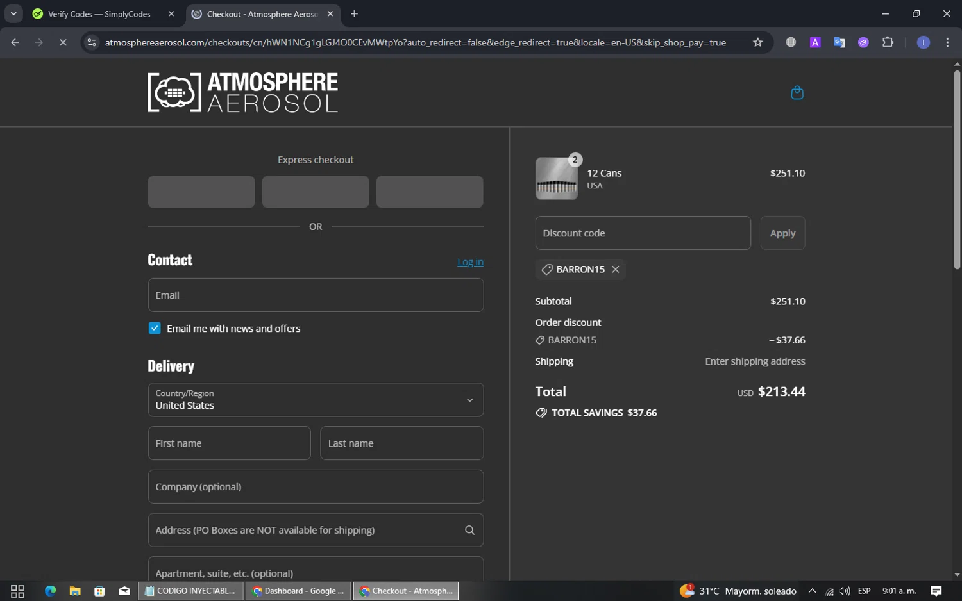962x601 pixels.
Task: Open the notification center icon
Action: pyautogui.click(x=936, y=591)
